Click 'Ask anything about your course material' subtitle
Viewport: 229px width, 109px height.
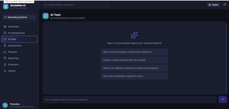[68, 18]
